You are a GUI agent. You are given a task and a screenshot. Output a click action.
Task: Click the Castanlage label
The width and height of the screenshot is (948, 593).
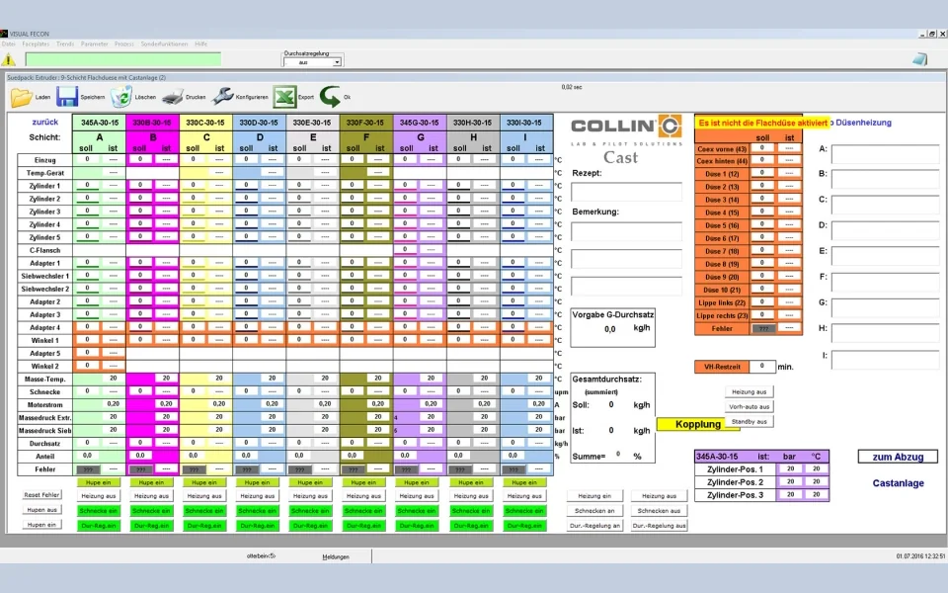(x=898, y=483)
